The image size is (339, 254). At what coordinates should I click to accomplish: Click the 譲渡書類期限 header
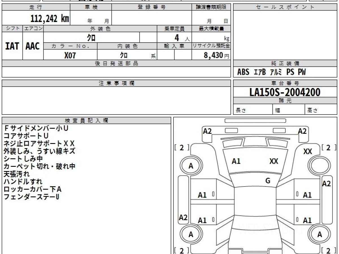click(211, 7)
